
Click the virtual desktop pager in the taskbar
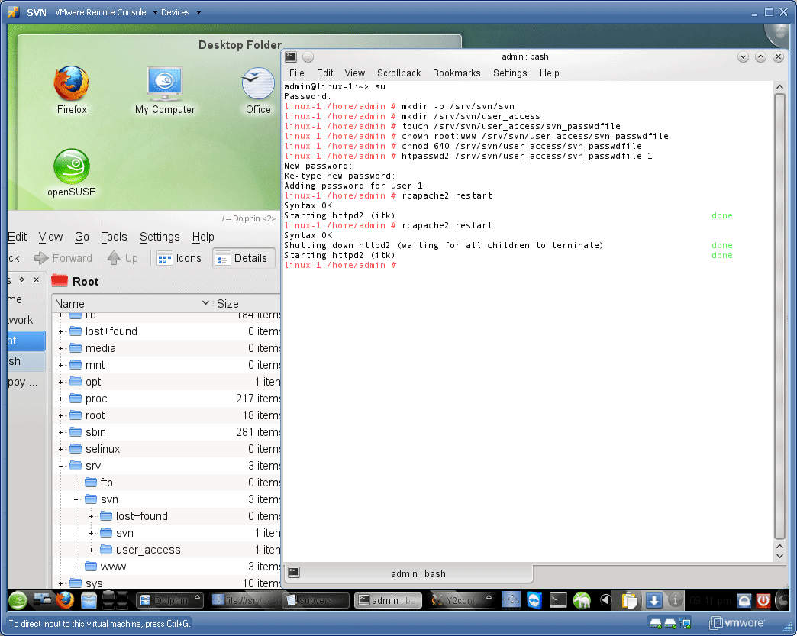click(x=115, y=600)
